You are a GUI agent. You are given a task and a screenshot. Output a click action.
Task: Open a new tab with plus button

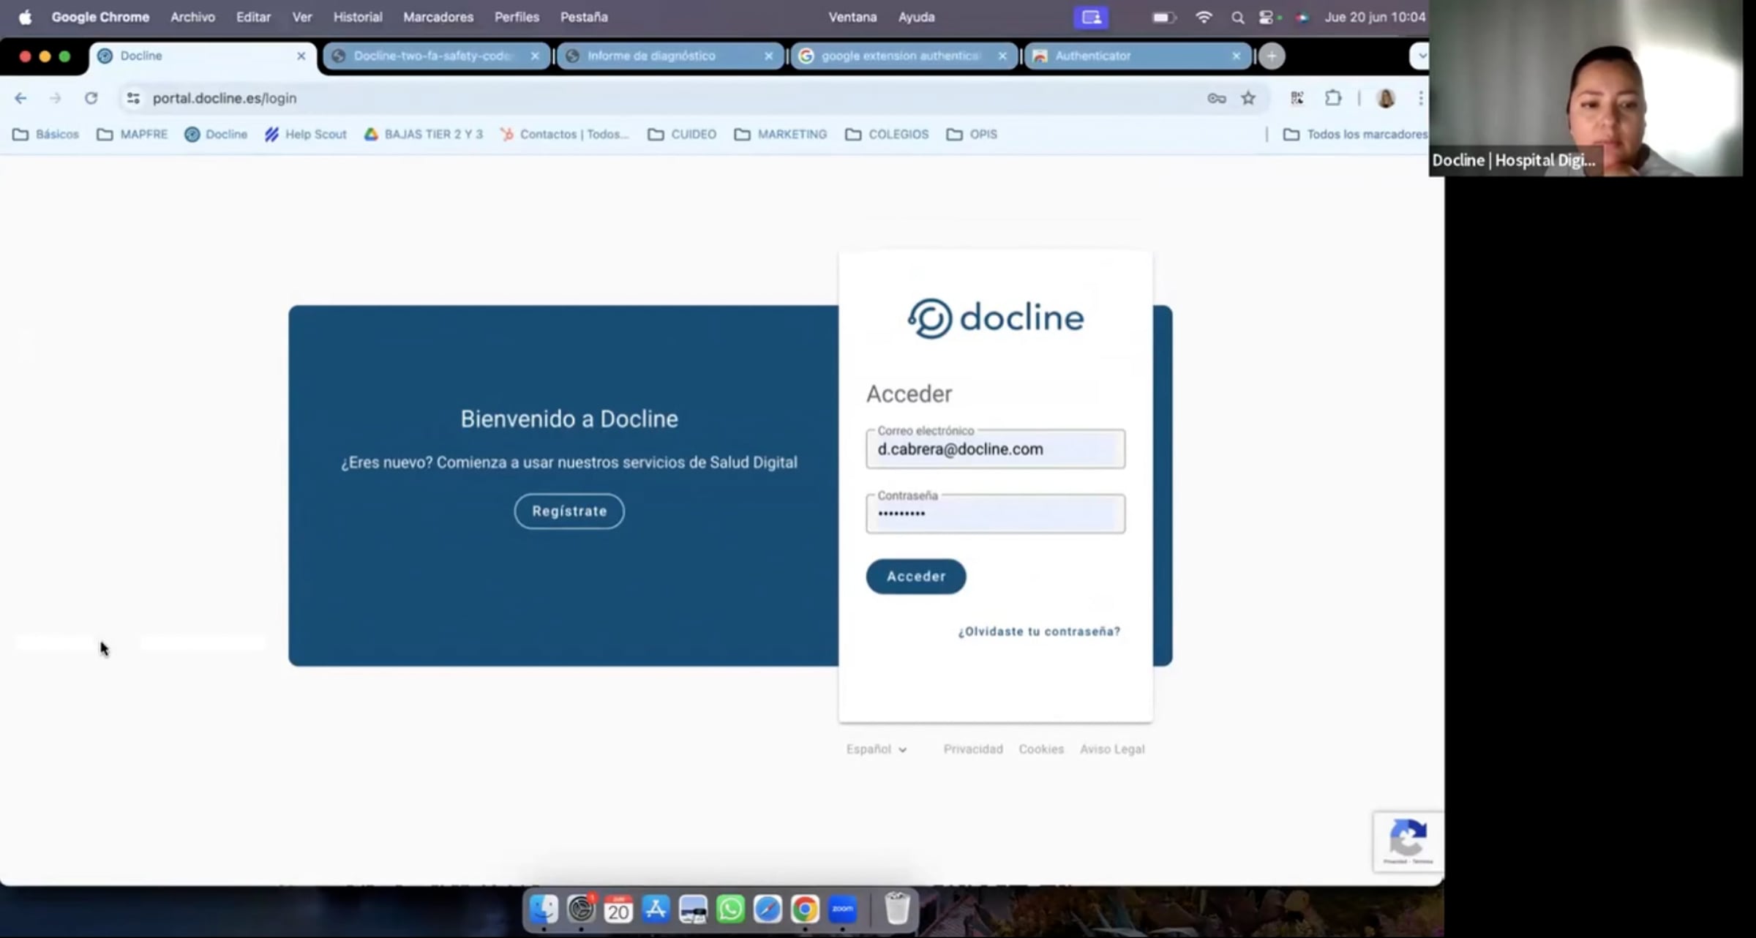pyautogui.click(x=1272, y=56)
